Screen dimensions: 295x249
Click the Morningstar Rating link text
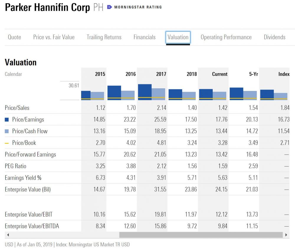[x=138, y=7]
